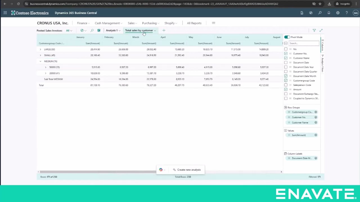360x202 pixels.
Task: Expand the page with fullscreen arrows icon
Action: [321, 30]
